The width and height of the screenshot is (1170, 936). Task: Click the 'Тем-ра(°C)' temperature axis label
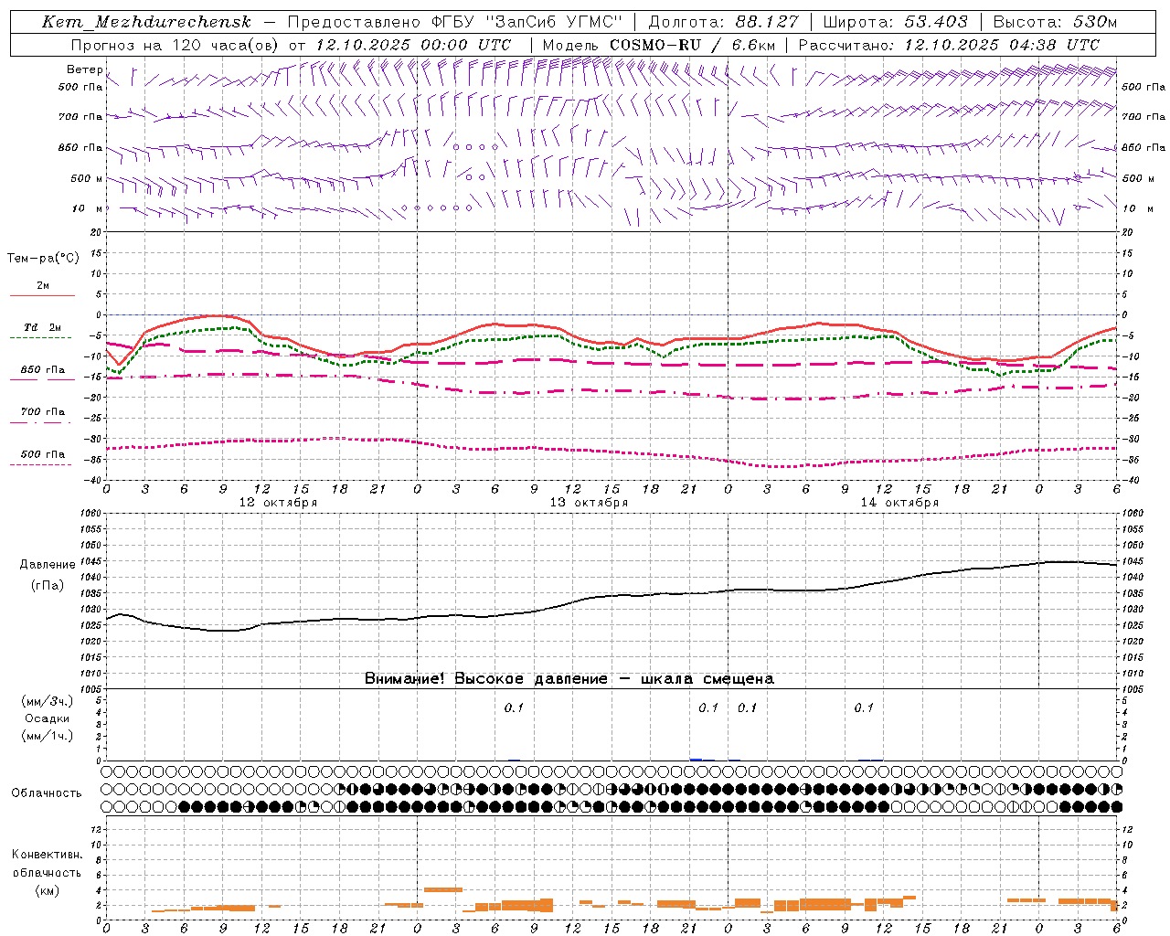point(43,259)
